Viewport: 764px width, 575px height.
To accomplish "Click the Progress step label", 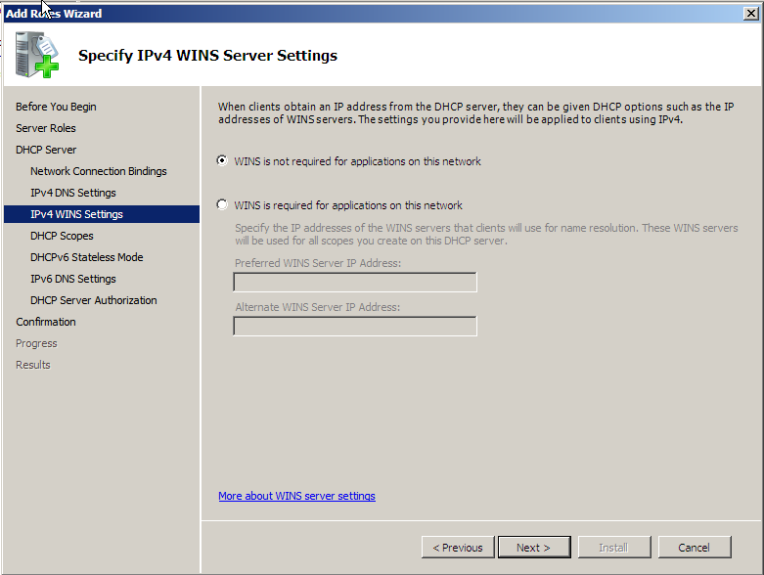I will click(x=36, y=343).
